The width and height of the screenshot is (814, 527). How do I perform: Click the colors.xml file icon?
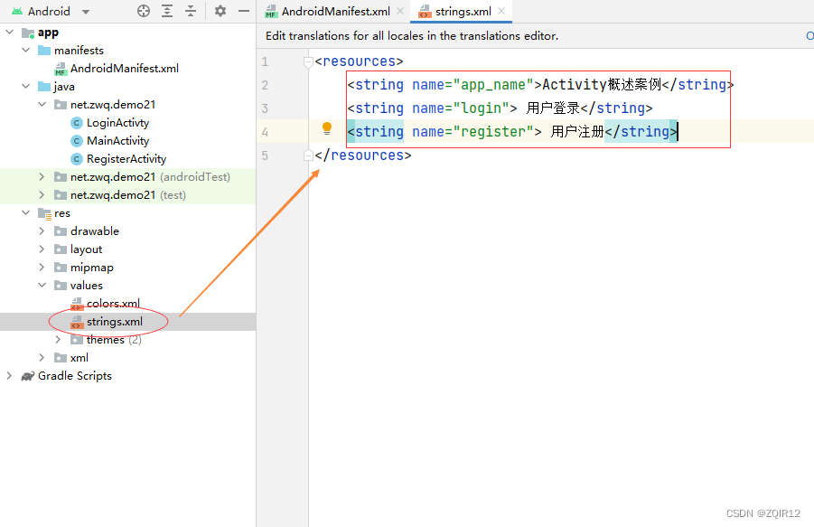click(x=77, y=304)
